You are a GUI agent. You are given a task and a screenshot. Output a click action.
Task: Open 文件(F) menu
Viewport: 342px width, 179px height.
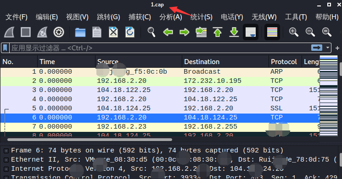click(x=17, y=17)
